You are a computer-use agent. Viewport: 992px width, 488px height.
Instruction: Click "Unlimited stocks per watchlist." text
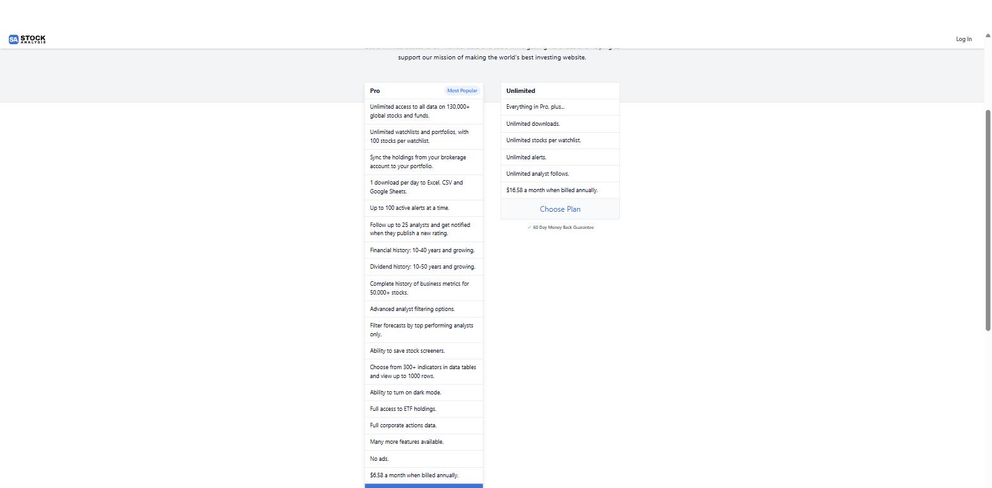(x=543, y=140)
